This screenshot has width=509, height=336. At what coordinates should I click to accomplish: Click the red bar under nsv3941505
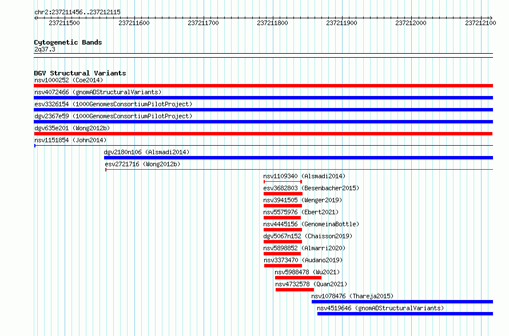(283, 206)
